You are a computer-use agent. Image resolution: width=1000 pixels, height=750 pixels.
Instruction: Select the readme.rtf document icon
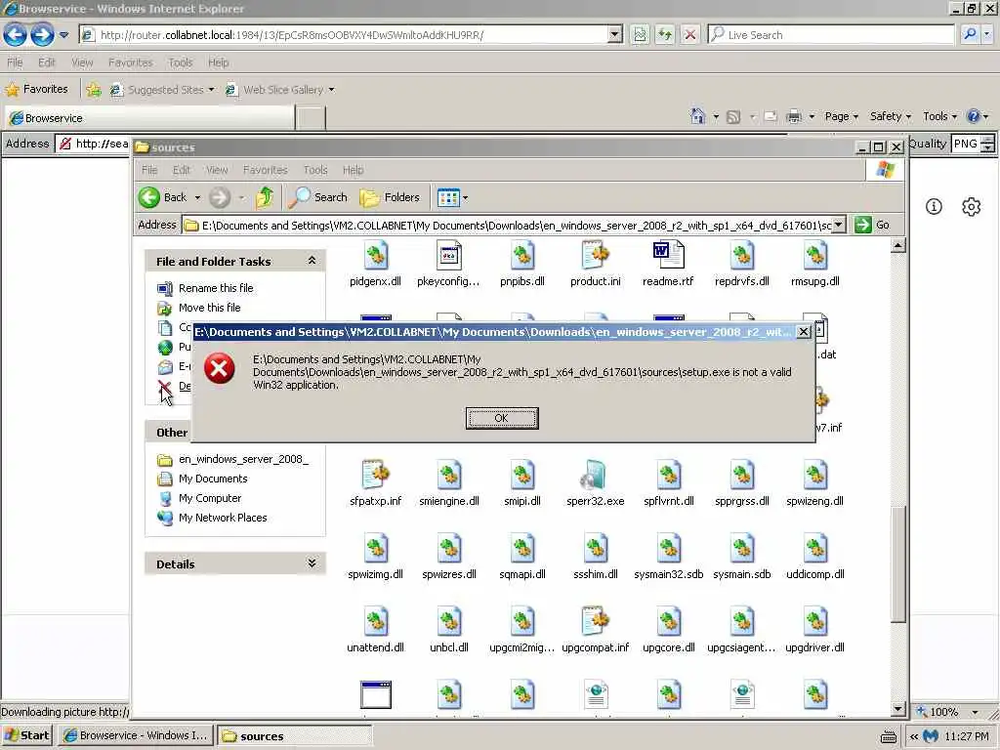[x=668, y=255]
